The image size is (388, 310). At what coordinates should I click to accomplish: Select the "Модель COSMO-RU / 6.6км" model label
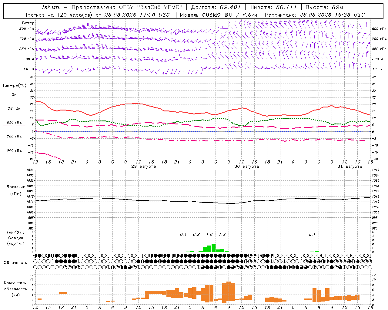(x=219, y=15)
